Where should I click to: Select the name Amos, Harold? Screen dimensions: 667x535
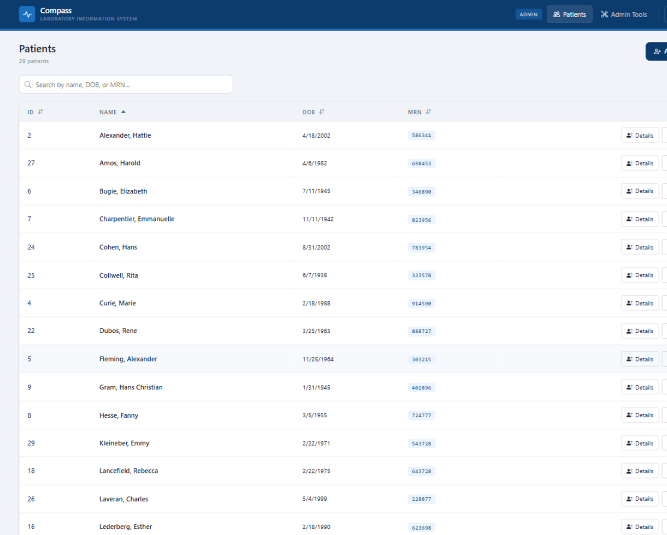[120, 163]
